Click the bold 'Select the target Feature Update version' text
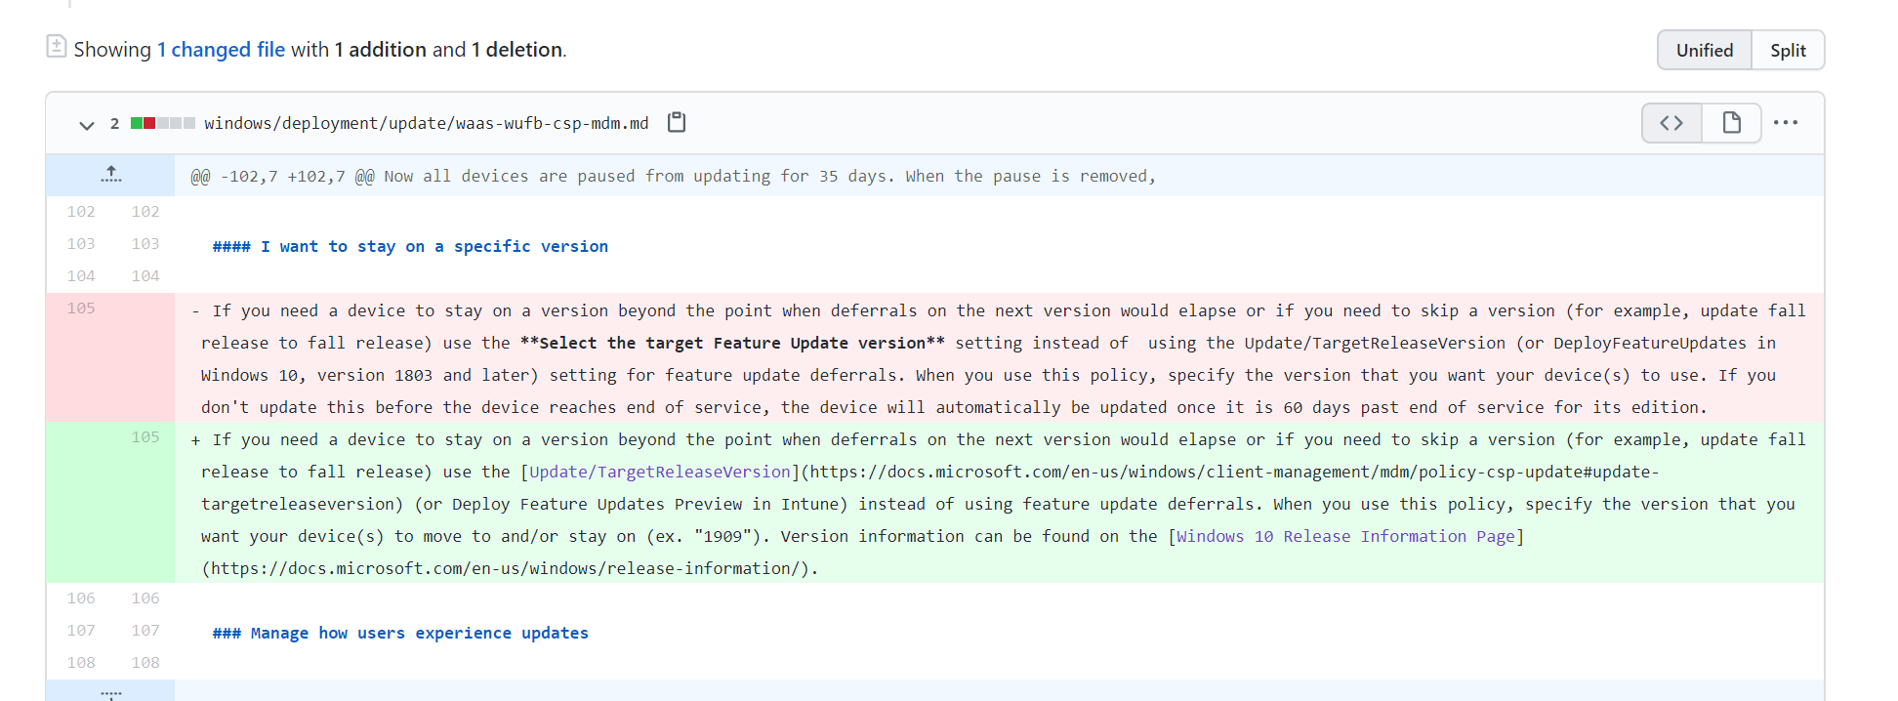 coord(732,344)
